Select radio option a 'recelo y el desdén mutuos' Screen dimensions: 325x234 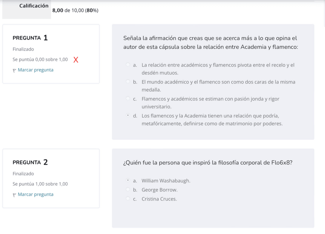[x=128, y=65]
